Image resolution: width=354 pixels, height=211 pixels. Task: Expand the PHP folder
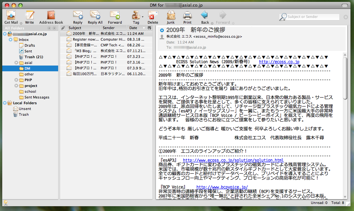coord(17,80)
